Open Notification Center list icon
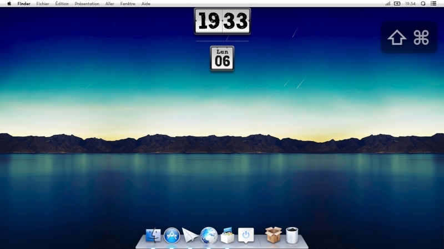Image resolution: width=444 pixels, height=249 pixels. (433, 3)
